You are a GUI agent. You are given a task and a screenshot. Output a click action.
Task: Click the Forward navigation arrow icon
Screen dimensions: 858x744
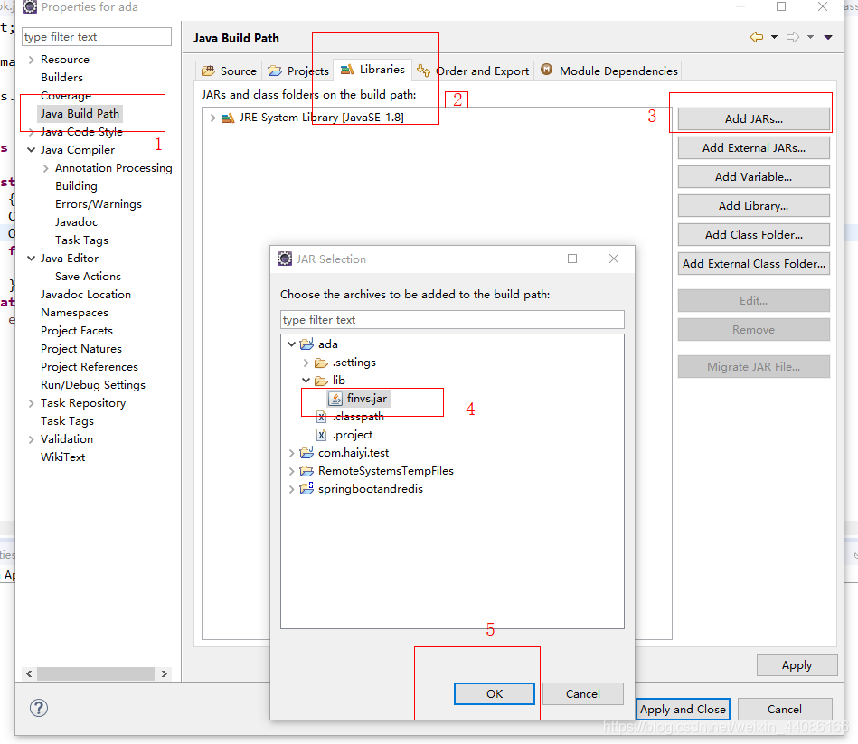click(x=794, y=37)
